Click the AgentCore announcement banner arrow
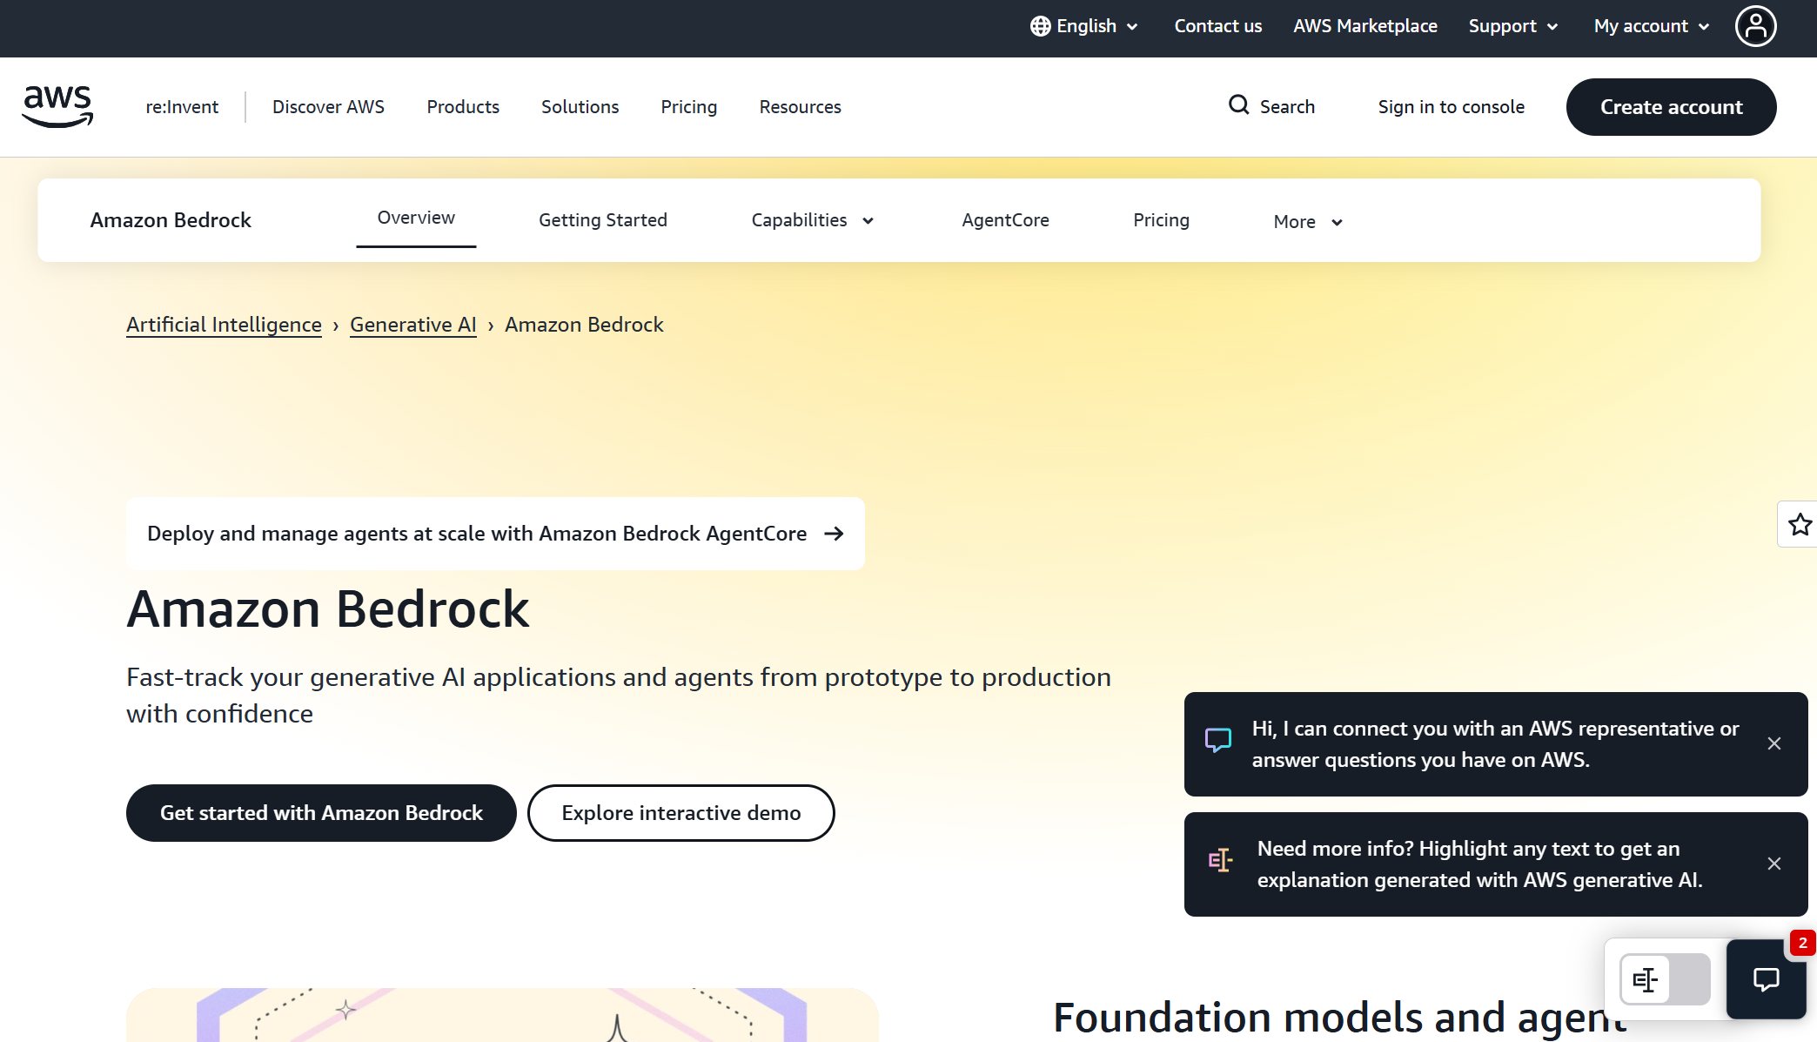This screenshot has height=1042, width=1817. (x=835, y=533)
